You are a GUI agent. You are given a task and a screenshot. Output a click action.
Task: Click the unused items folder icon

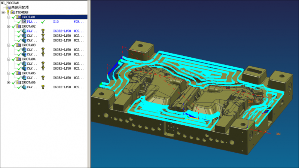(x=8, y=7)
